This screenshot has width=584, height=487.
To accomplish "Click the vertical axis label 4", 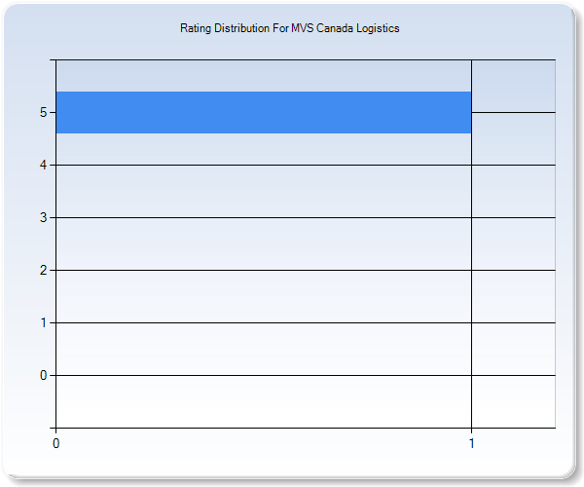I will click(44, 166).
